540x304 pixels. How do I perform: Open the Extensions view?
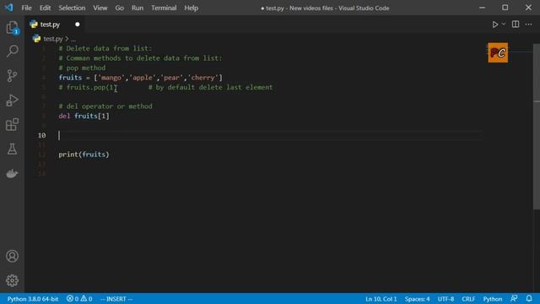12,125
